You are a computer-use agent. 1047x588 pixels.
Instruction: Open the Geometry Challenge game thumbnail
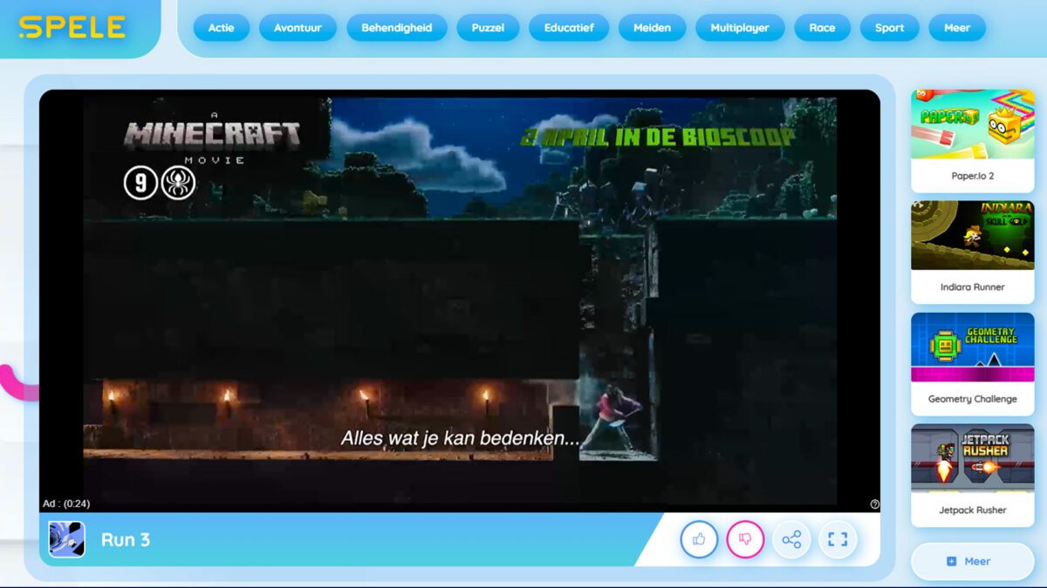(973, 347)
